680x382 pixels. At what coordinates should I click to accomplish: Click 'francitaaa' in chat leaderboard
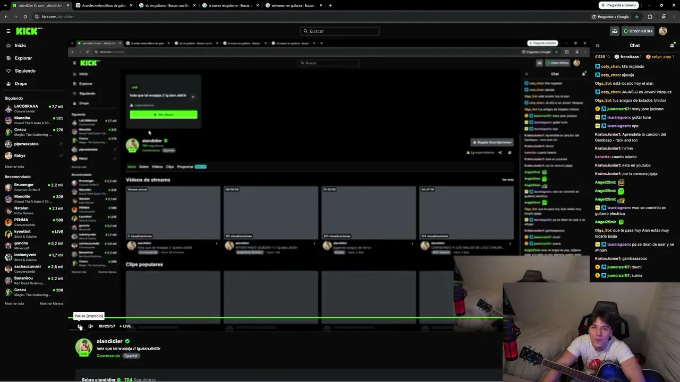tap(630, 57)
